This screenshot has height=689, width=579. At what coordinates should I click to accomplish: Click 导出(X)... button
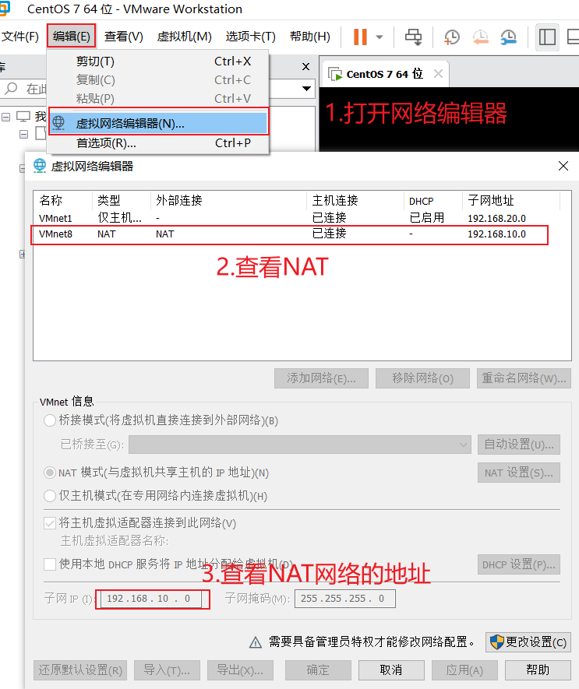pos(240,670)
